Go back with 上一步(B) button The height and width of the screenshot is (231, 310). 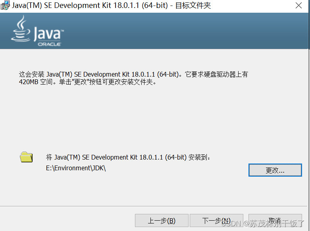tap(162, 221)
